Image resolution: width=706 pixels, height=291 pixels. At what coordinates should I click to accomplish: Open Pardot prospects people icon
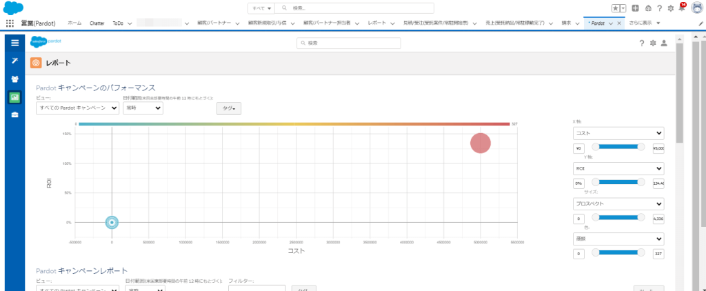(x=15, y=79)
